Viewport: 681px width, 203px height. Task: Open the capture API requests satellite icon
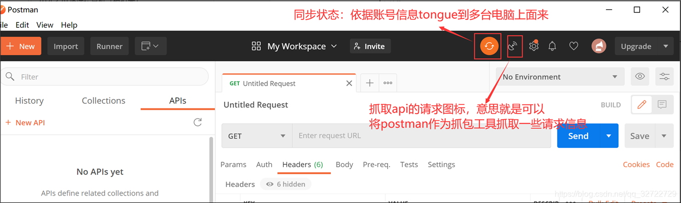pos(514,46)
